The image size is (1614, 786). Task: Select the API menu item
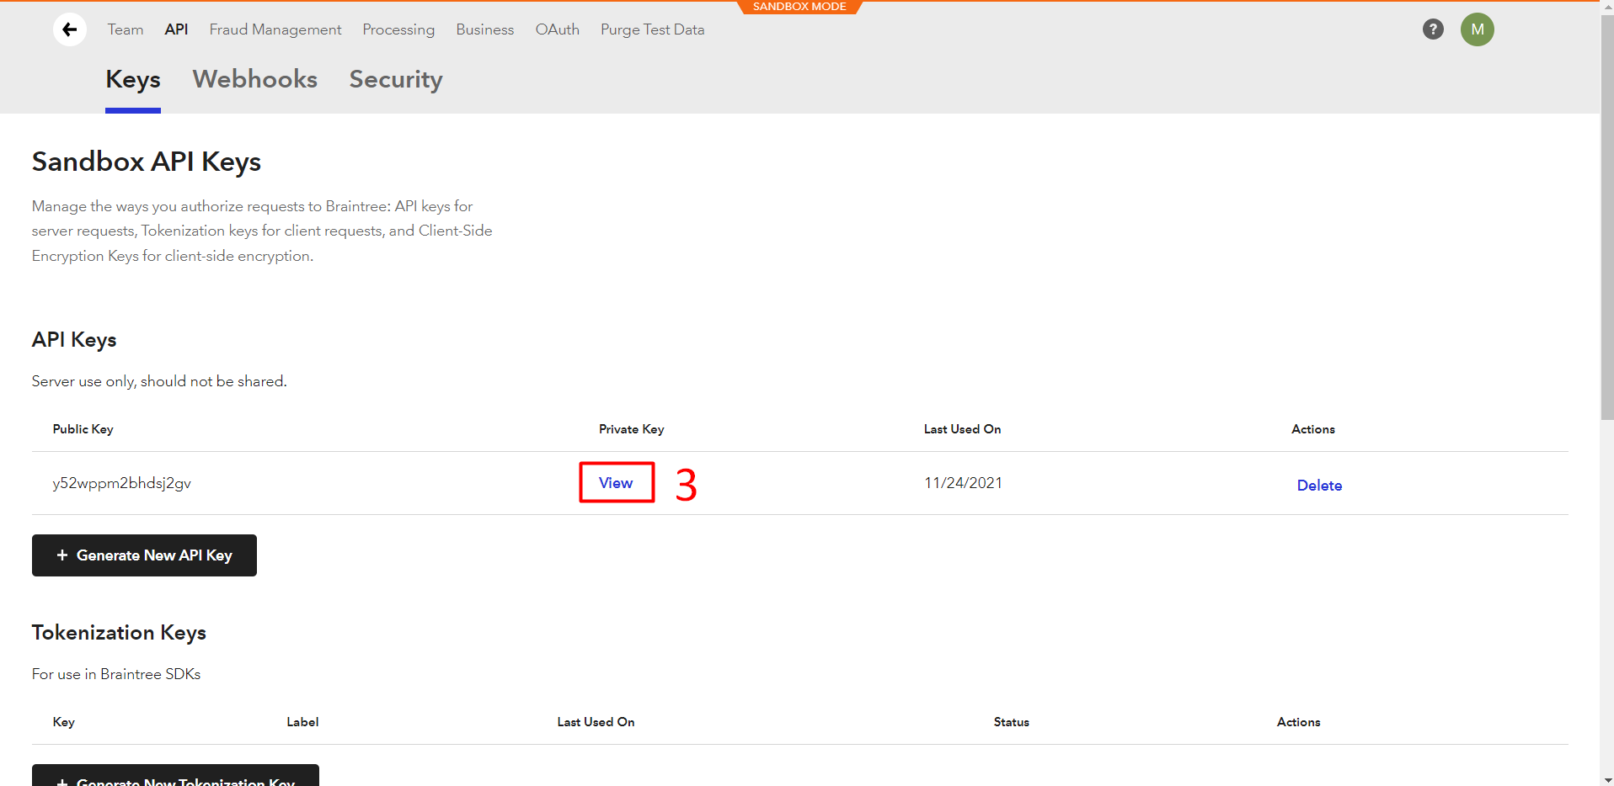(x=176, y=29)
